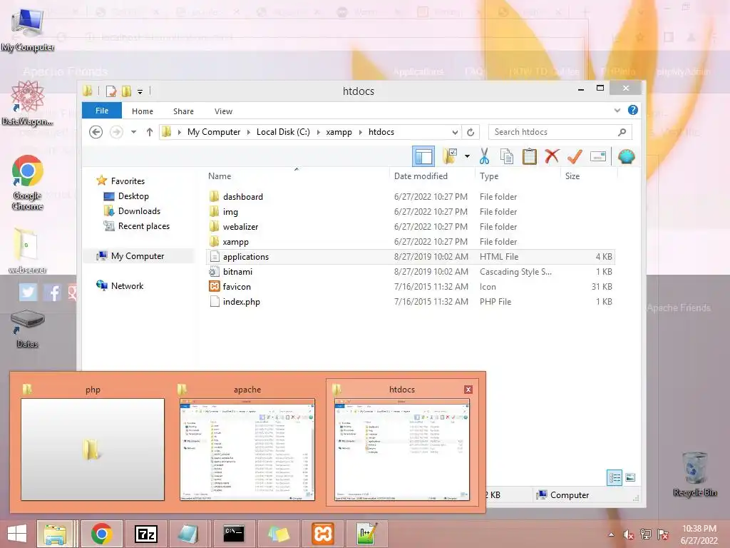
Task: Click the Copy icon in htdocs toolbar
Action: point(507,156)
